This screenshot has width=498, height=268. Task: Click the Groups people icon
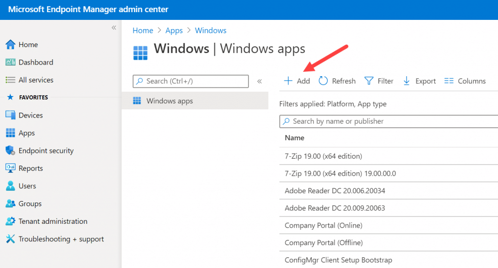click(x=10, y=203)
